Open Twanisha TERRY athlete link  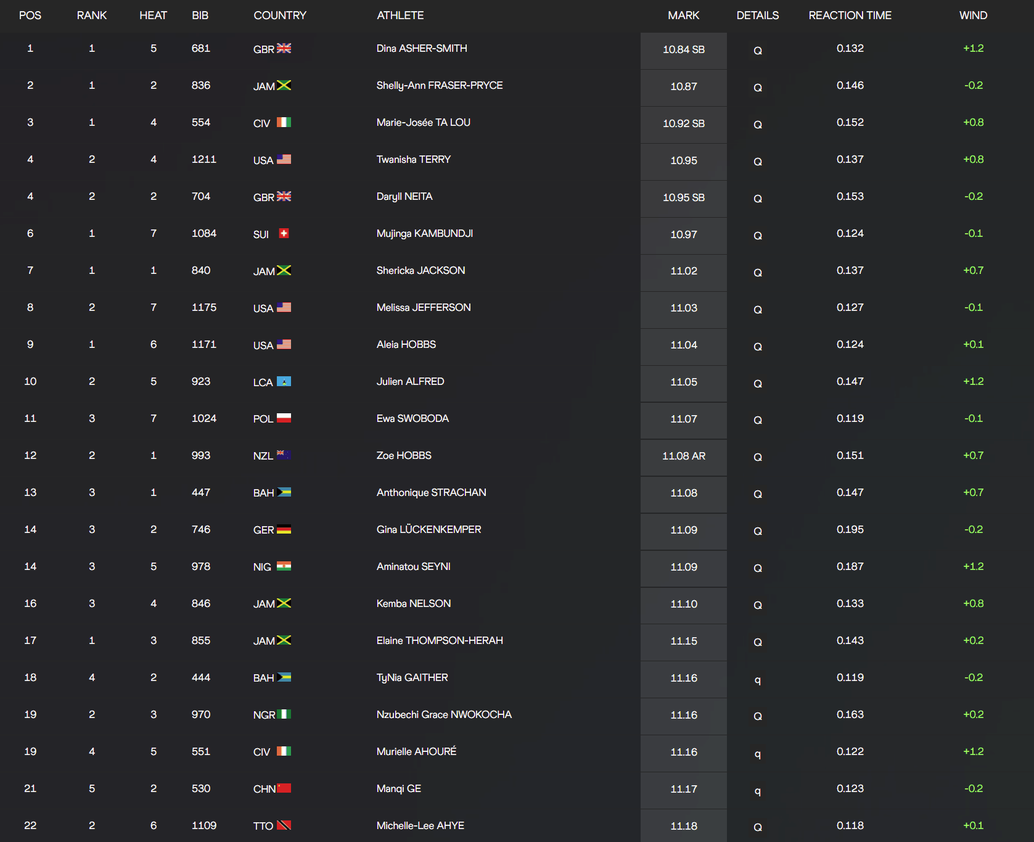click(x=414, y=159)
